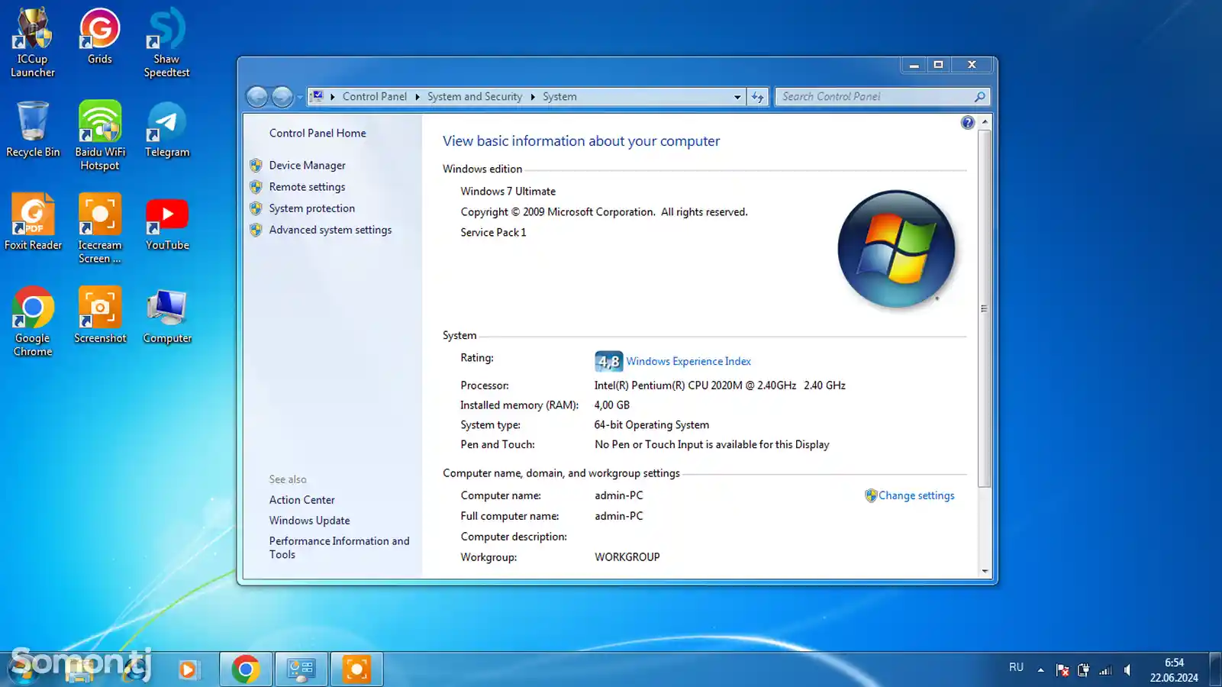Viewport: 1222px width, 687px height.
Task: Open the Baidu WiFi Hotspot shortcut
Action: (100, 135)
